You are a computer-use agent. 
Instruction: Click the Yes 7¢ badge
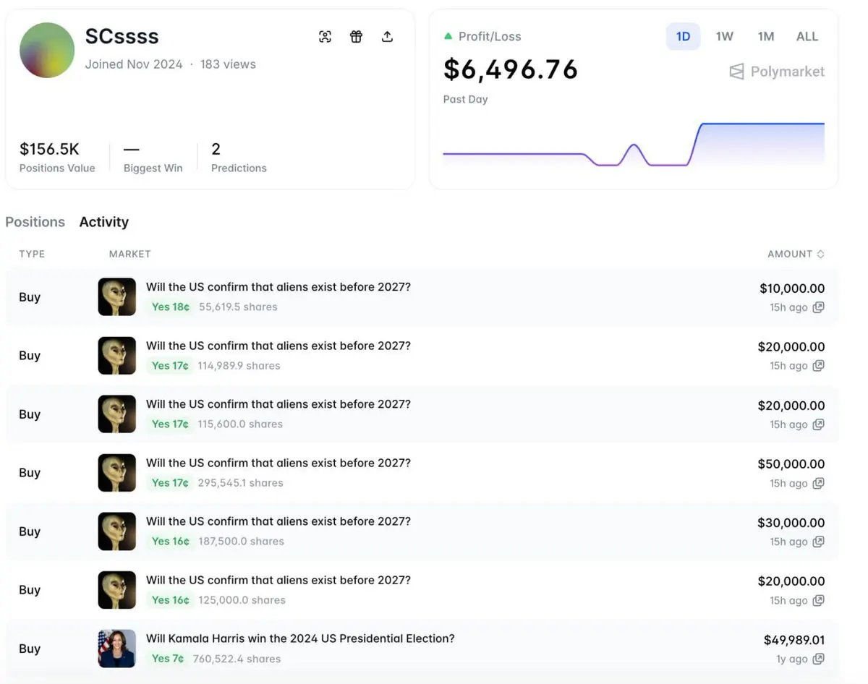168,658
